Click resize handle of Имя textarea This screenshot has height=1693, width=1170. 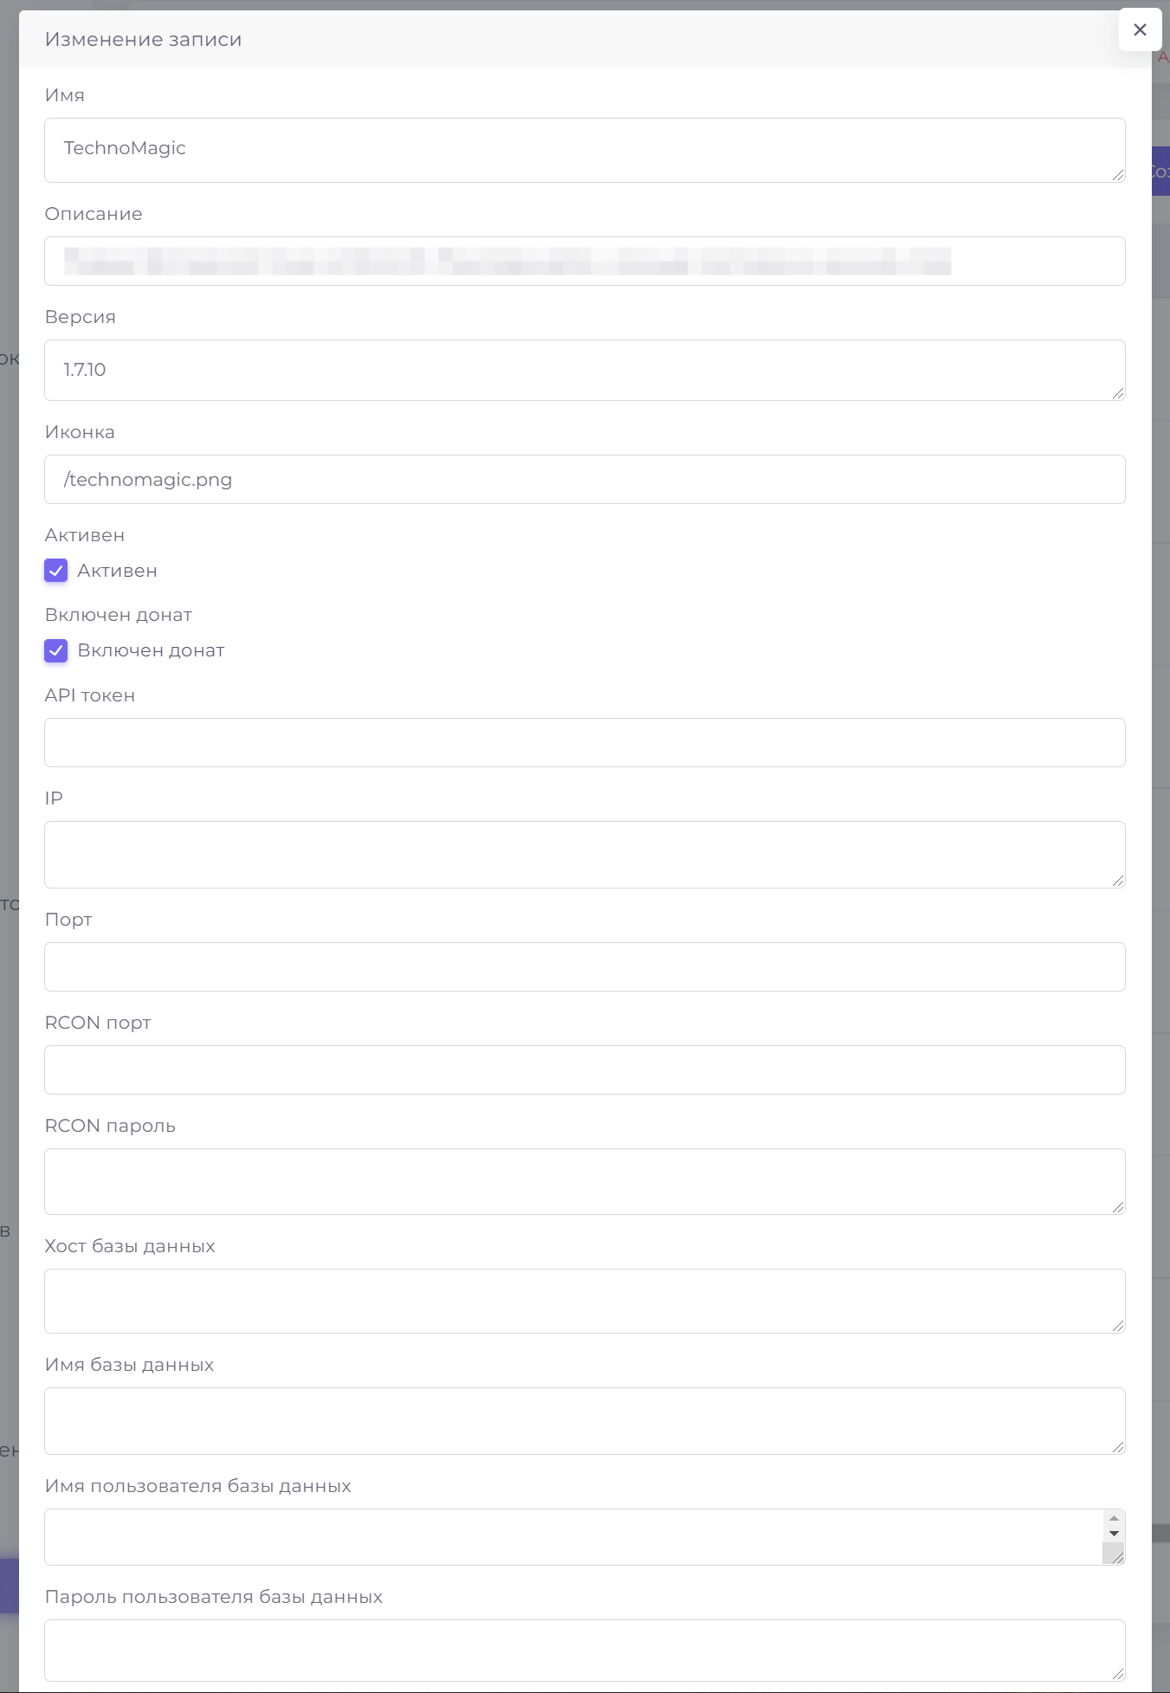tap(1117, 174)
